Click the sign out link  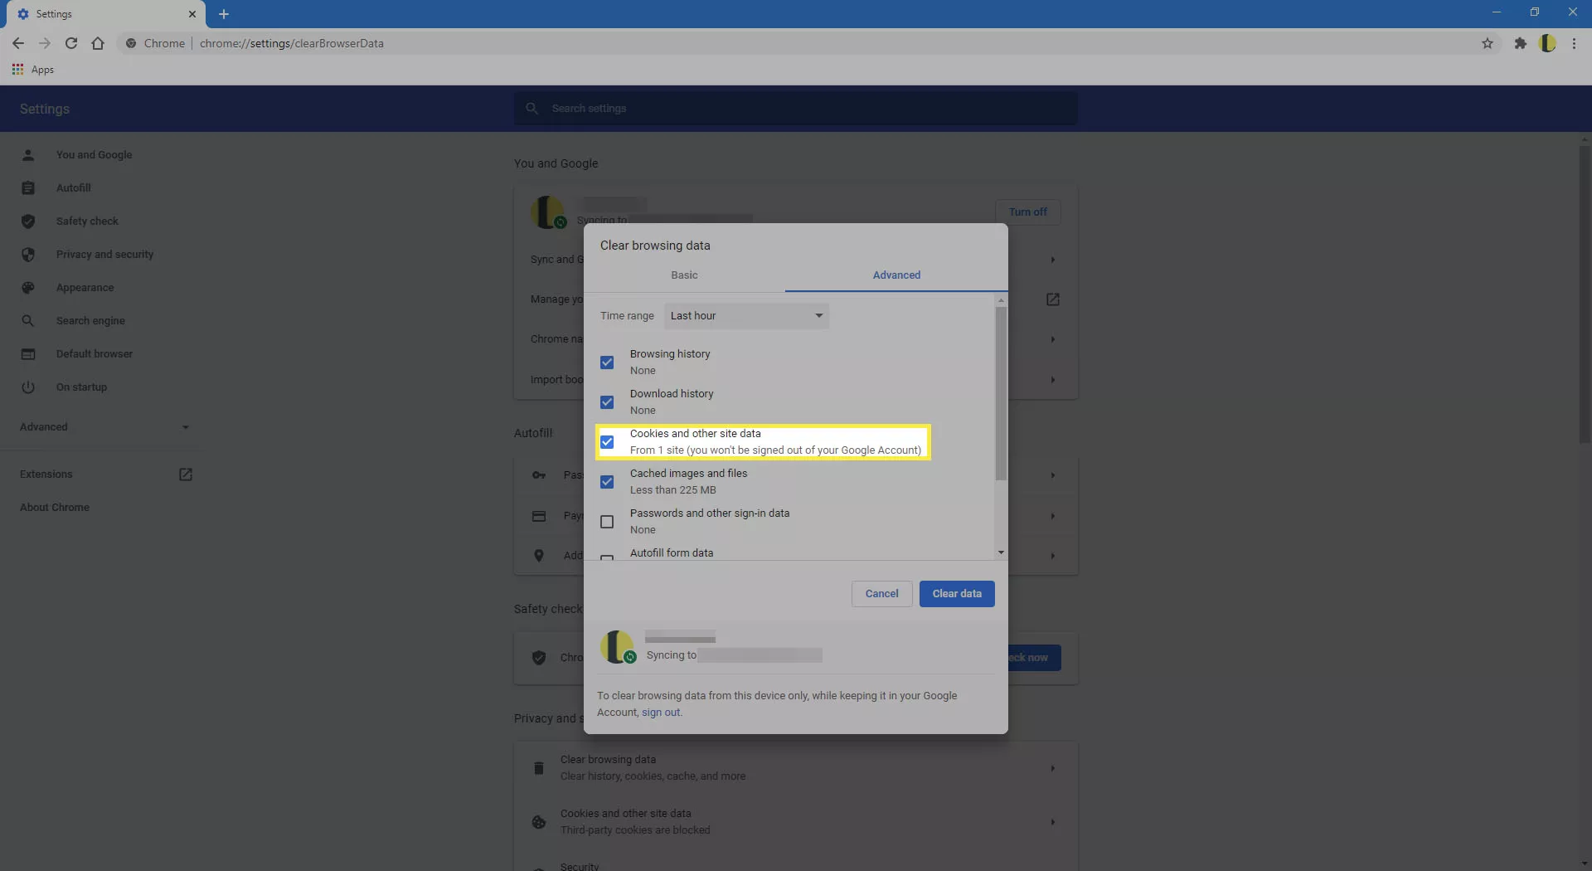(x=661, y=713)
